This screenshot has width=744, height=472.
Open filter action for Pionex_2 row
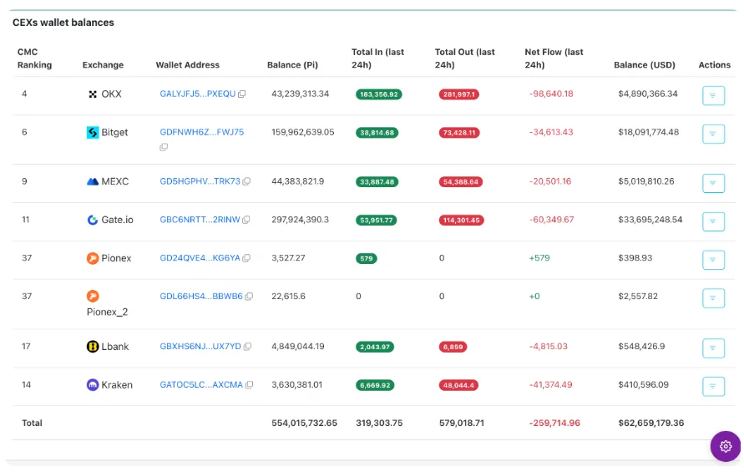(713, 298)
